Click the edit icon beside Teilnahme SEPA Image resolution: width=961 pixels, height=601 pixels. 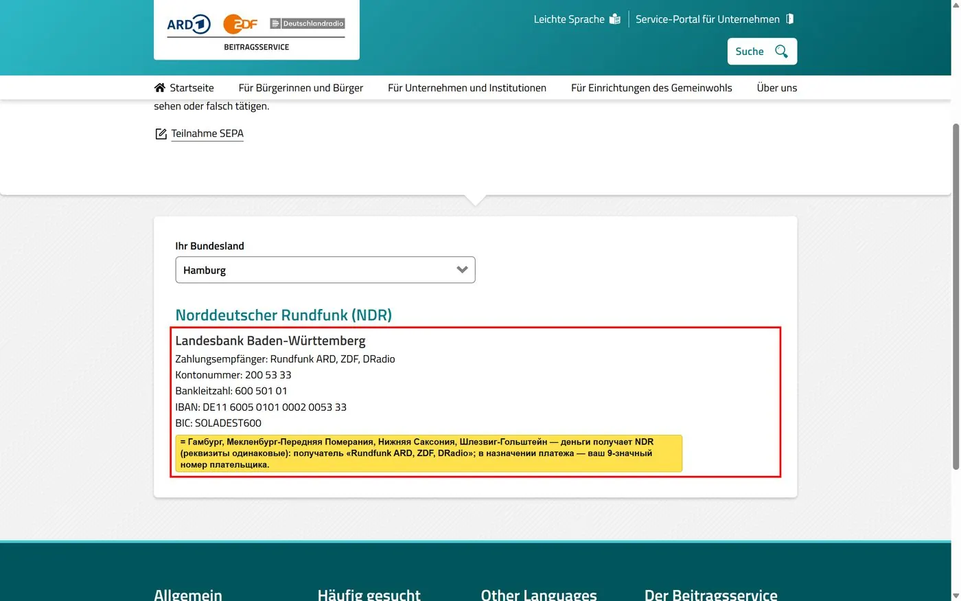(x=161, y=134)
